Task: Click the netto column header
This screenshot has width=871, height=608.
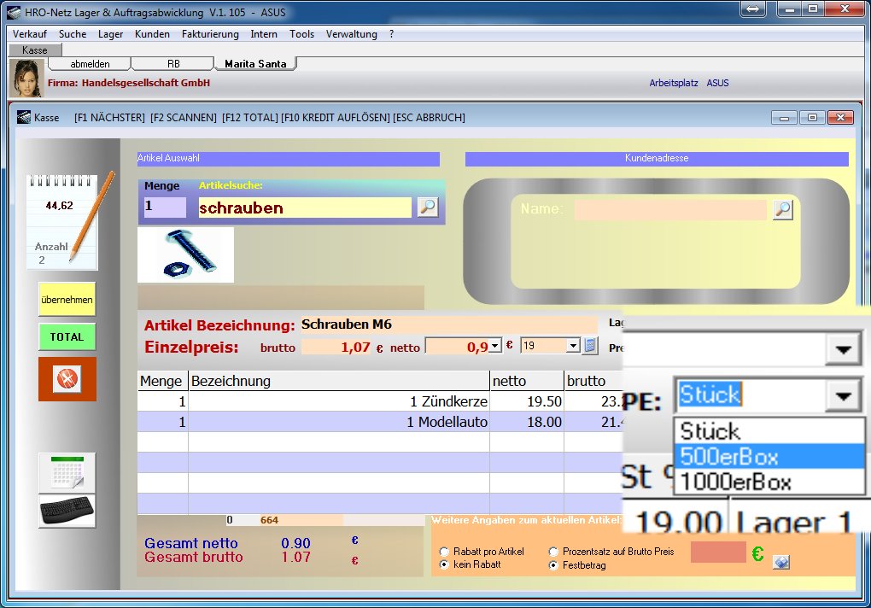Action: tap(527, 381)
